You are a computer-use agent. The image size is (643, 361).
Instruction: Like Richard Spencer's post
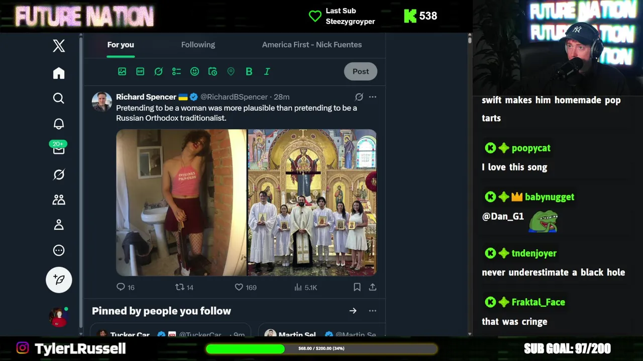(x=246, y=287)
